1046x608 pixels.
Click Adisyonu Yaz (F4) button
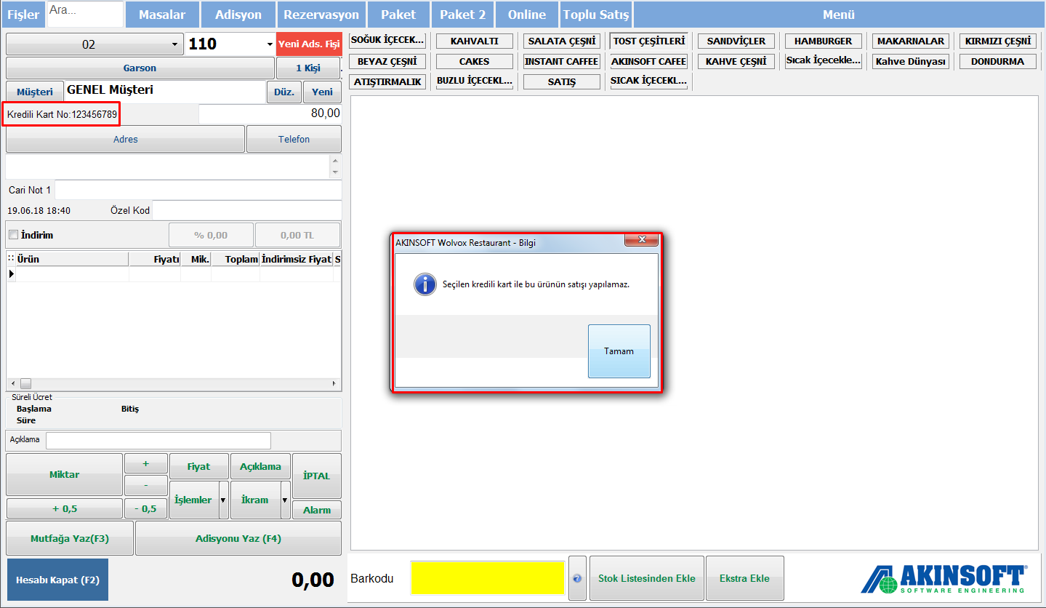pyautogui.click(x=238, y=538)
